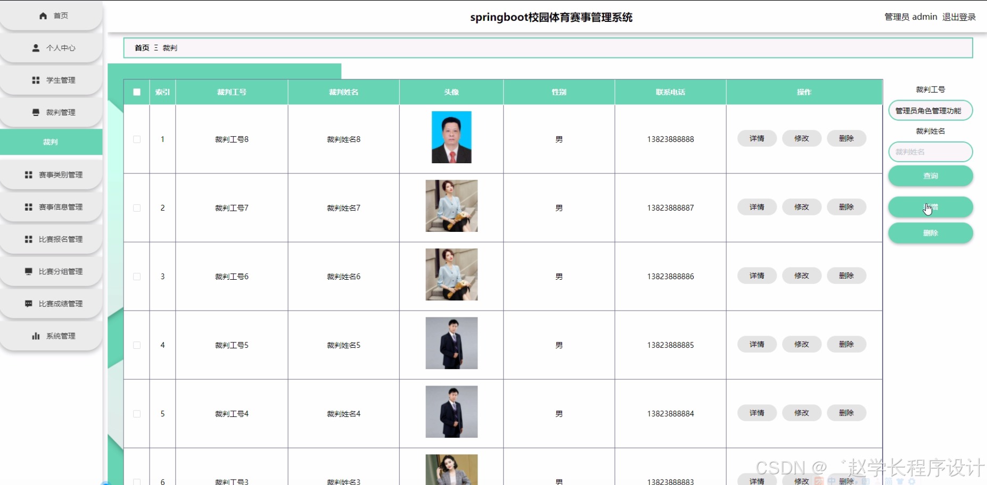Click 首页 in the breadcrumb

(142, 48)
